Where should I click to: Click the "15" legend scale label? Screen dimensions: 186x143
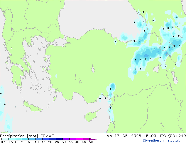[43, 142]
